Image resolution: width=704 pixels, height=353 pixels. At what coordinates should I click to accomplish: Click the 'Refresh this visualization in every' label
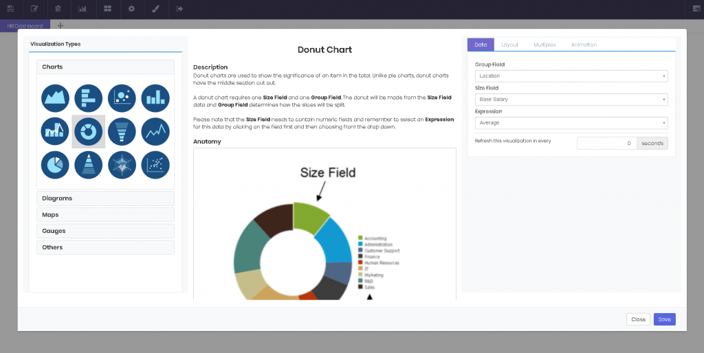tap(513, 141)
